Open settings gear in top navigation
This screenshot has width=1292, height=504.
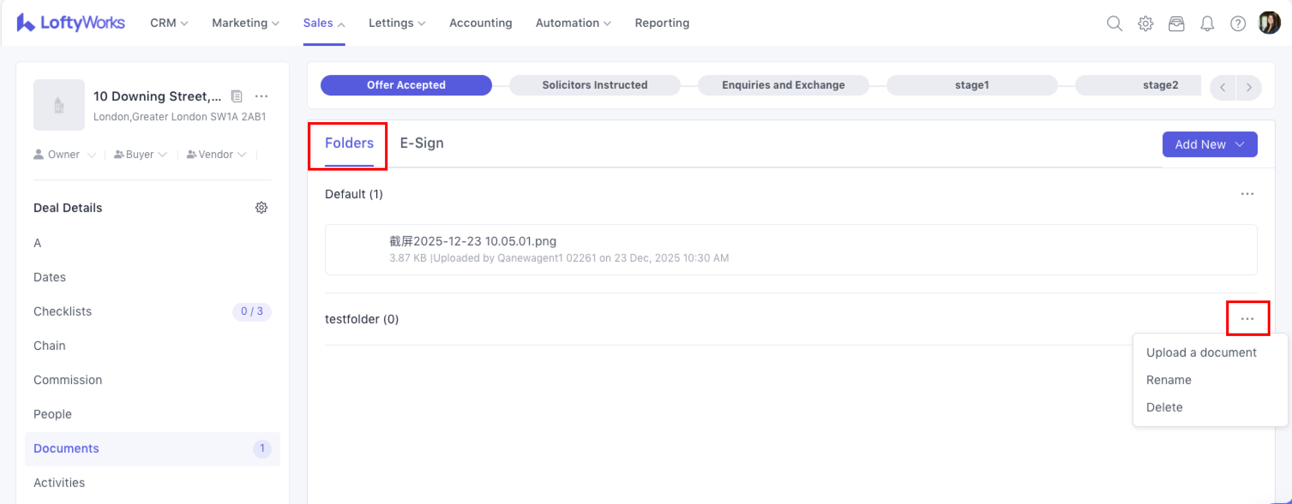tap(1145, 23)
